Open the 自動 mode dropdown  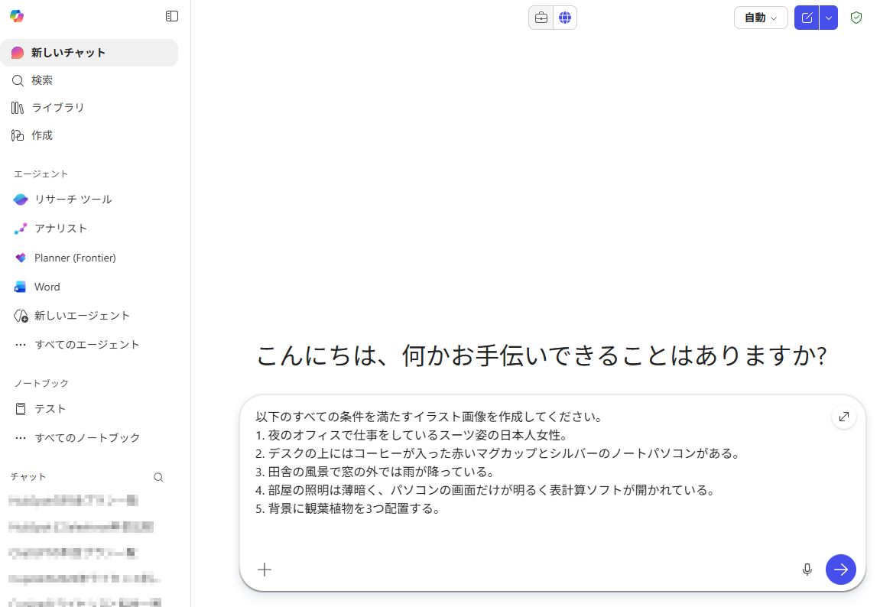point(760,18)
